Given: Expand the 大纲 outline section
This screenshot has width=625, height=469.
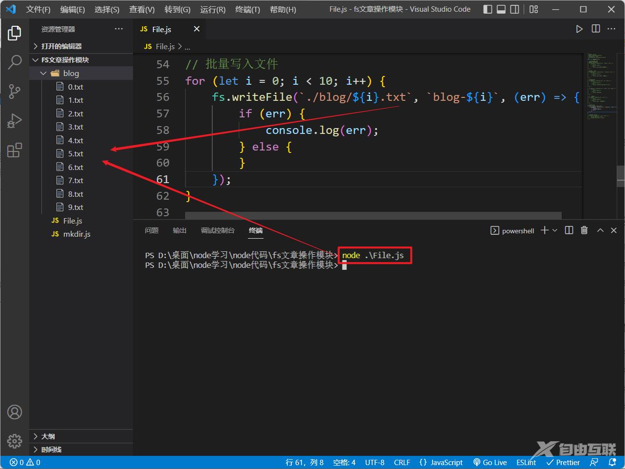Looking at the screenshot, I should 81,436.
